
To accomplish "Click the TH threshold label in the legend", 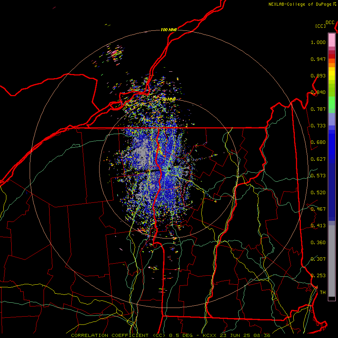I will coord(323,293).
